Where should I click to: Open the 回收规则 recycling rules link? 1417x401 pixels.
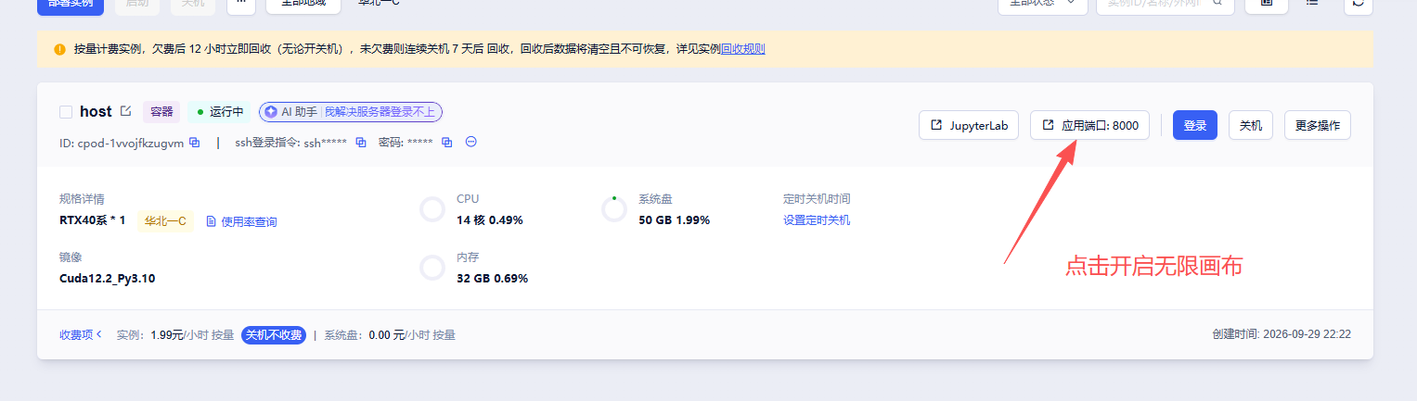click(x=743, y=48)
